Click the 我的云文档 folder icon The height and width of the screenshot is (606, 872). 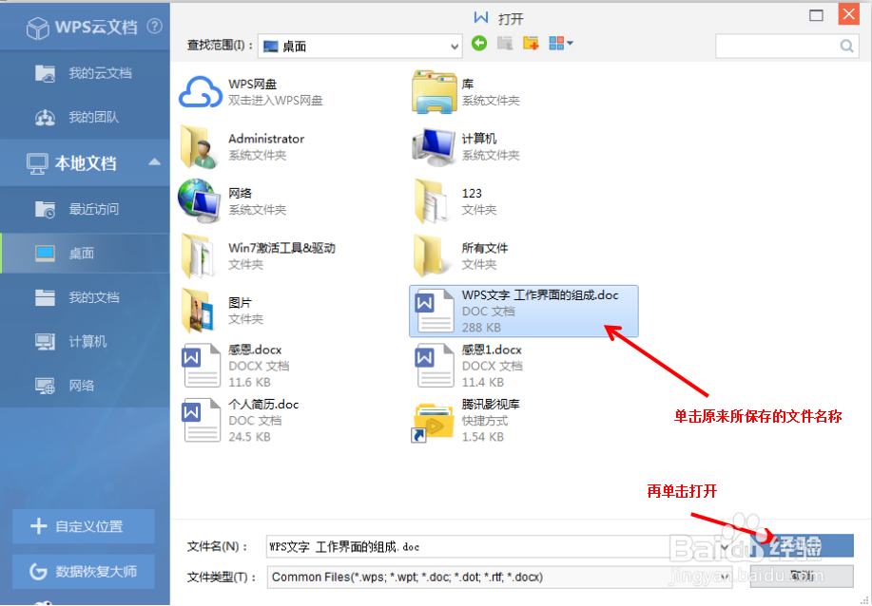point(45,73)
